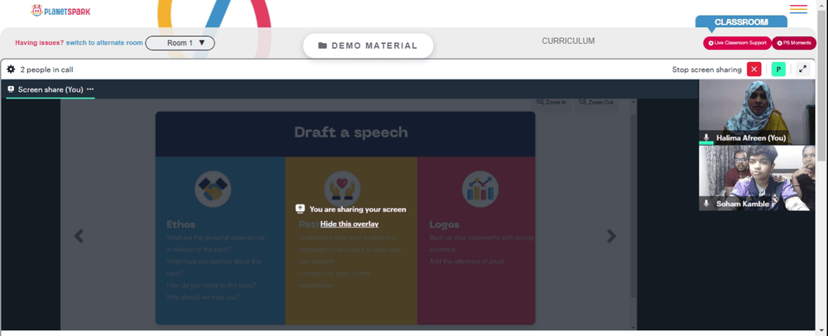Open call settings gear icon
828x336 pixels.
point(11,69)
